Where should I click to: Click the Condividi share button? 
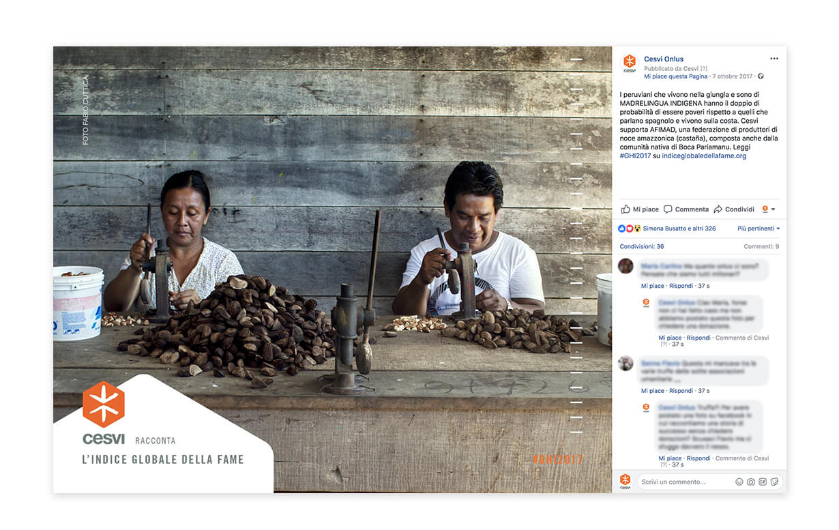point(734,209)
